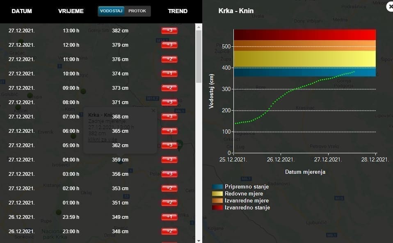The image size is (393, 243).
Task: Close the small Krka - Knin map tooltip
Action: pos(153,110)
